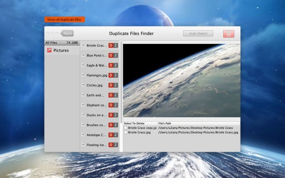Click file icon next to Floating Ice...

[x=83, y=145]
